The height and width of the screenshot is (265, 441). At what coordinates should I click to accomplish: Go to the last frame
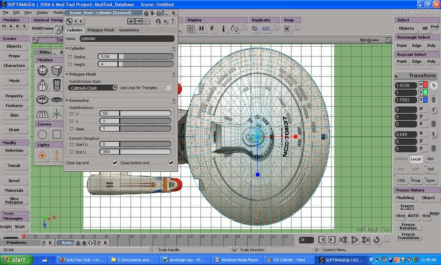(x=365, y=240)
